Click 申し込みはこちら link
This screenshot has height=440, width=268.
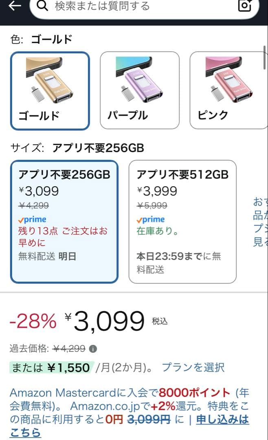click(x=222, y=419)
